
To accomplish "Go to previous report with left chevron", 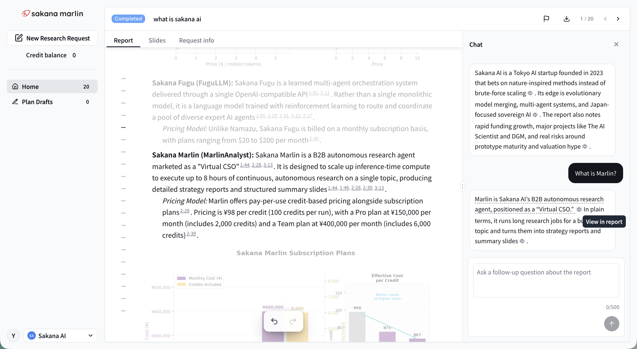I will click(x=605, y=19).
